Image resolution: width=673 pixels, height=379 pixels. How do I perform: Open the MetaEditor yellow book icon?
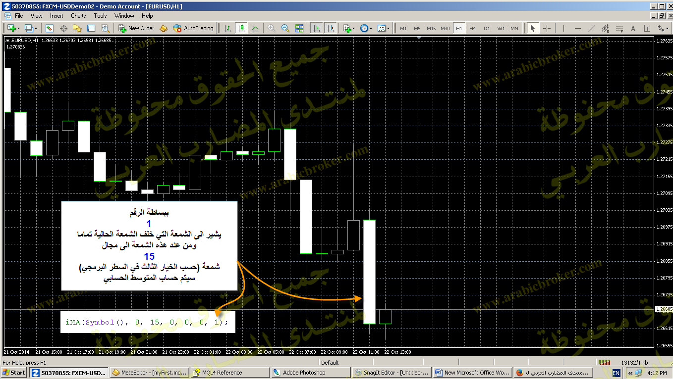164,28
